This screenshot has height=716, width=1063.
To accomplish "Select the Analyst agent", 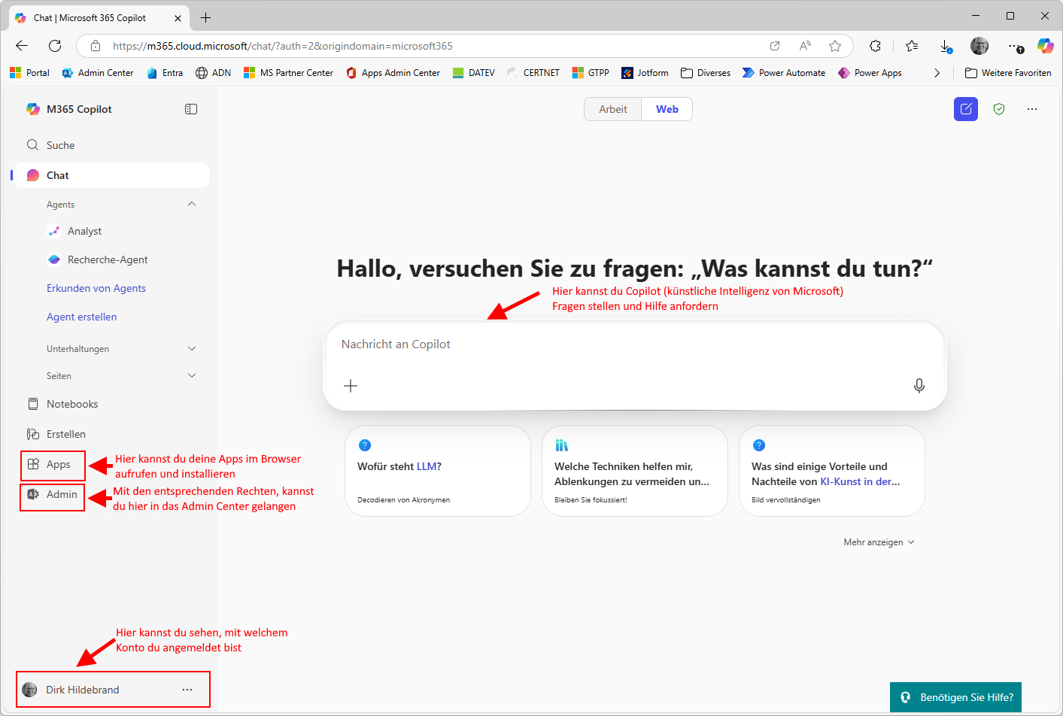I will 84,231.
